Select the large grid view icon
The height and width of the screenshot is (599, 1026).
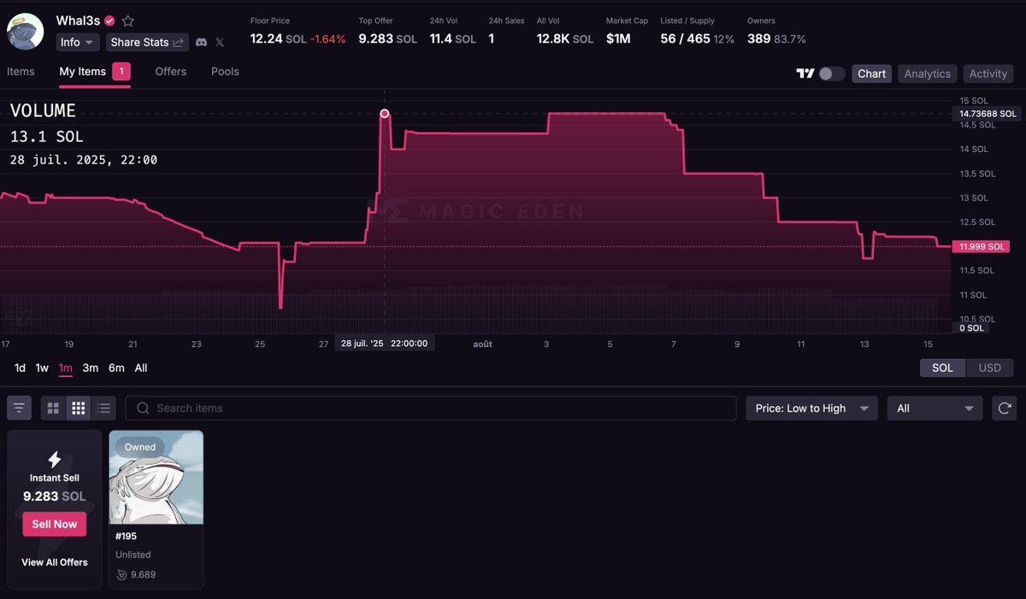pos(53,408)
